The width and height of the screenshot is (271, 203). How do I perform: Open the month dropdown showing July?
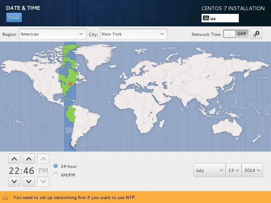coord(209,170)
